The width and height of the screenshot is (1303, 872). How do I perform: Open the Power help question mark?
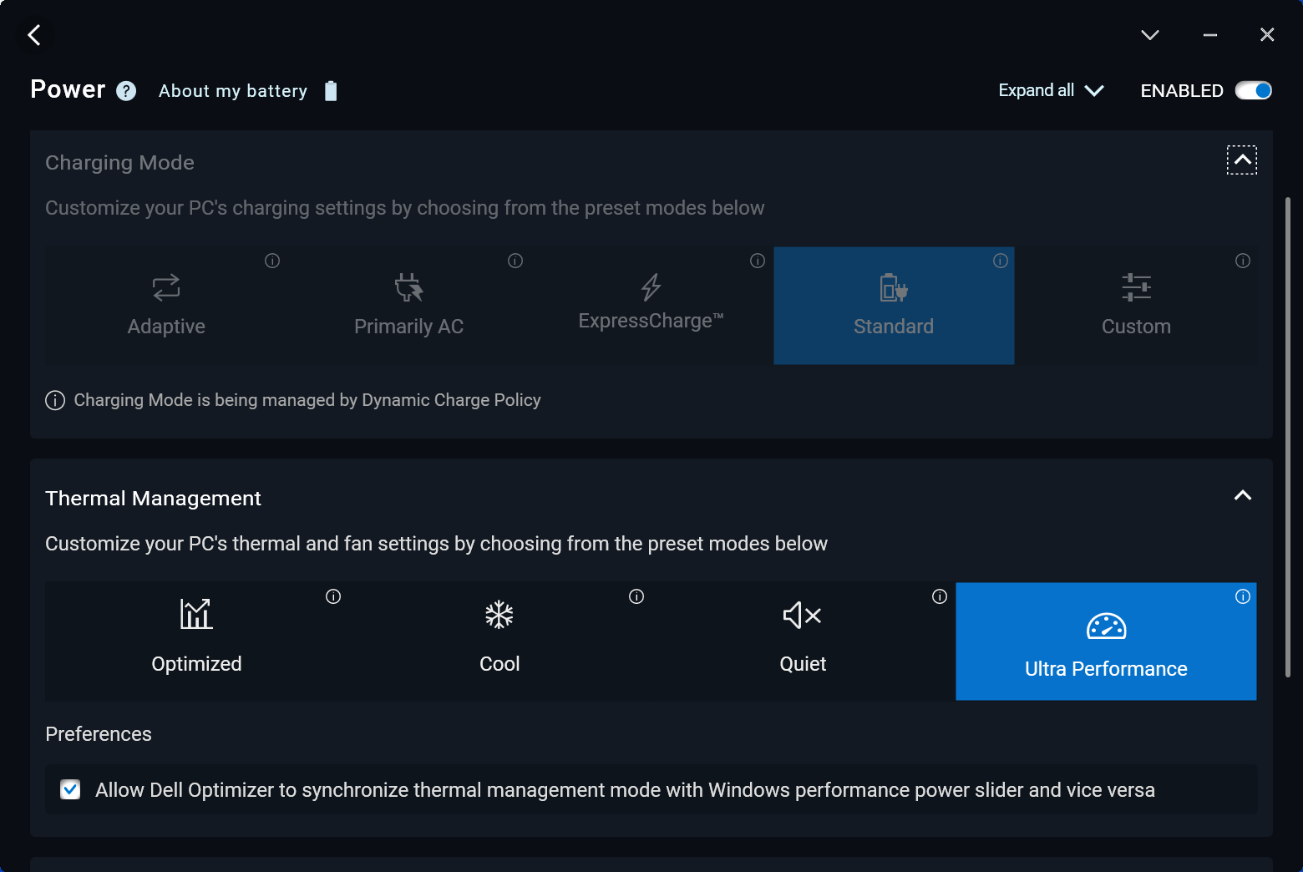click(126, 91)
